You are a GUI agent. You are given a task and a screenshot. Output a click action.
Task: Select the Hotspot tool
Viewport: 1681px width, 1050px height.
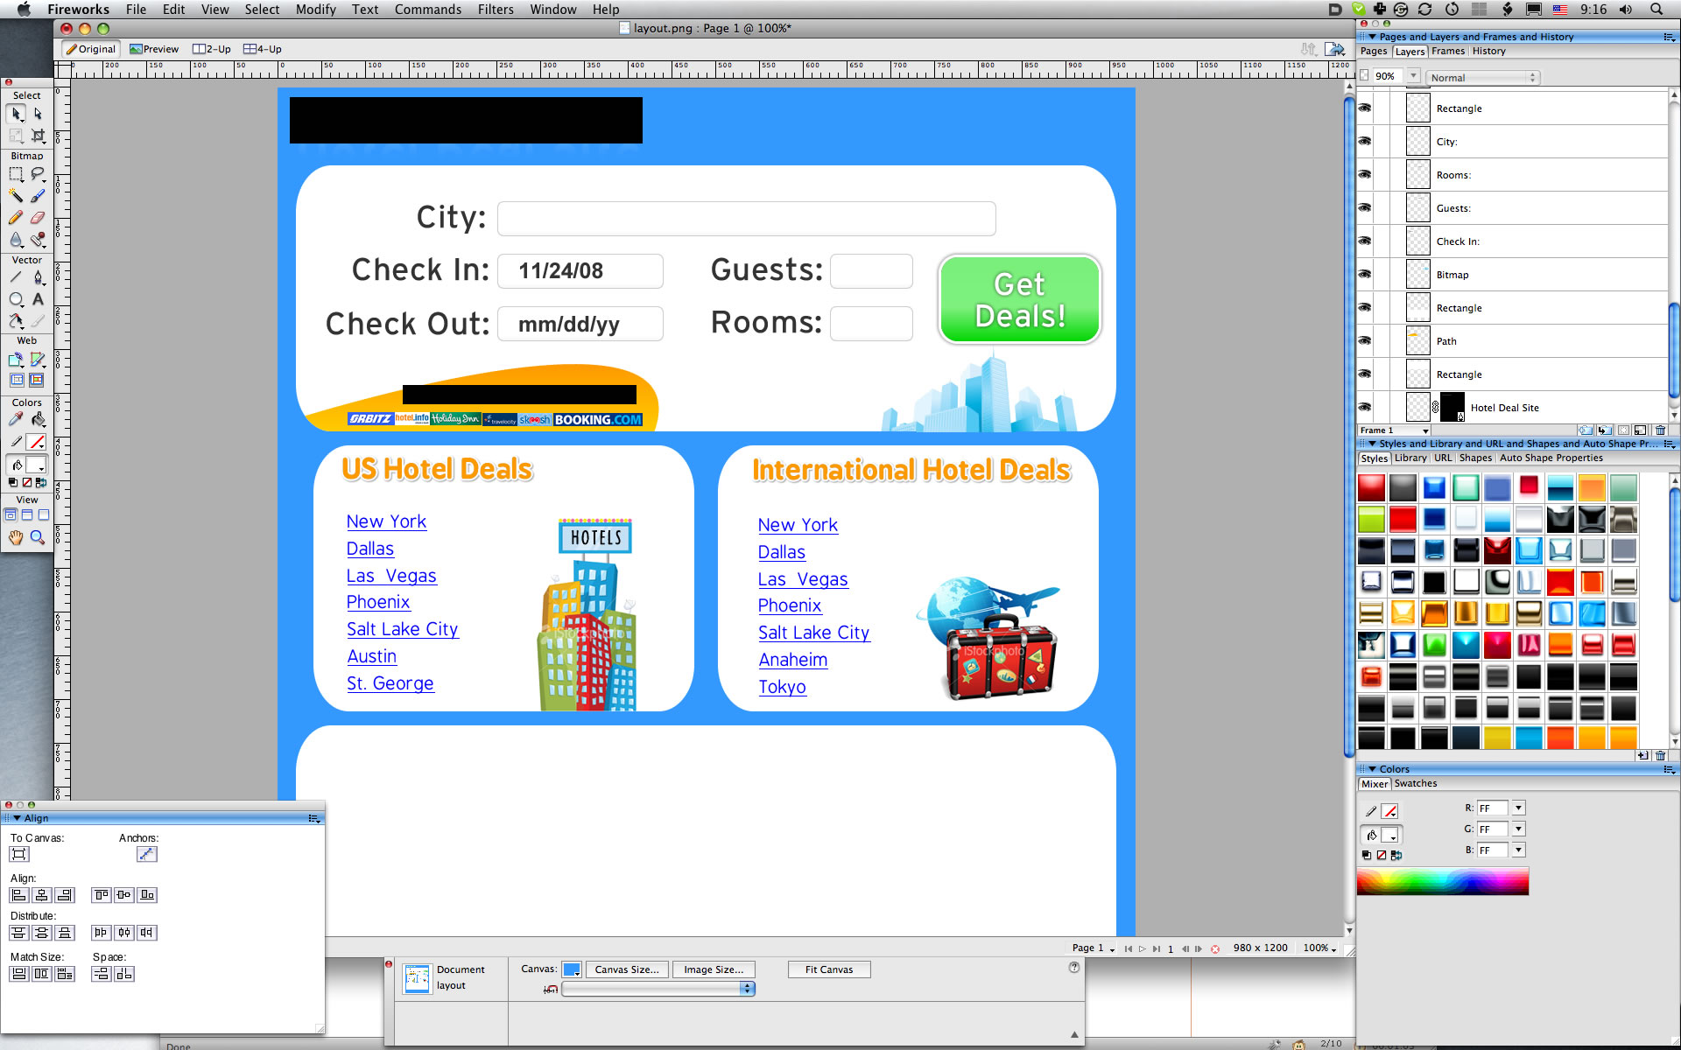pos(16,360)
